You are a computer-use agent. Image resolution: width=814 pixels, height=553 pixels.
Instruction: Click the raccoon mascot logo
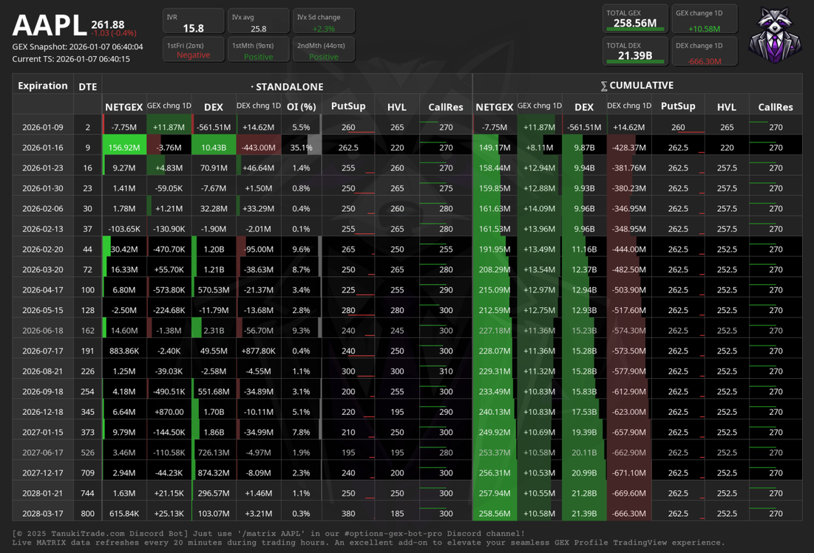point(775,35)
